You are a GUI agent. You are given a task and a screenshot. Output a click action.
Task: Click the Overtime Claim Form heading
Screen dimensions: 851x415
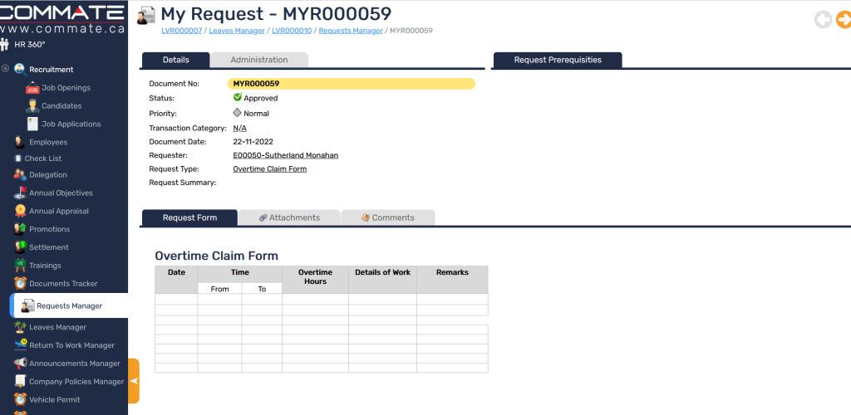pyautogui.click(x=217, y=256)
